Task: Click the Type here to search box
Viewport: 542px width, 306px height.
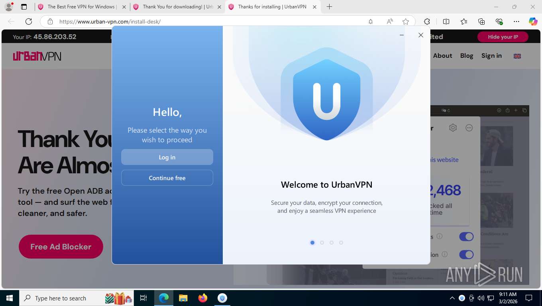Action: [x=77, y=298]
